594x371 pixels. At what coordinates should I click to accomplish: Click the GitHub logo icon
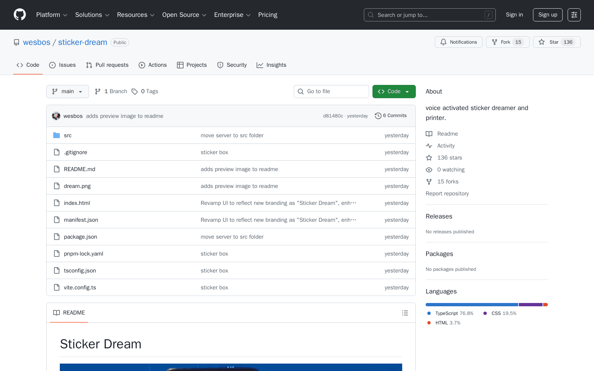point(20,15)
